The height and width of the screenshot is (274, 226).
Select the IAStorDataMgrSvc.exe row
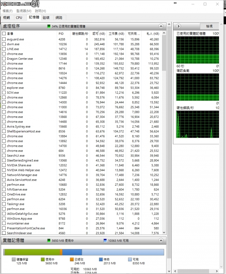(x=81, y=214)
